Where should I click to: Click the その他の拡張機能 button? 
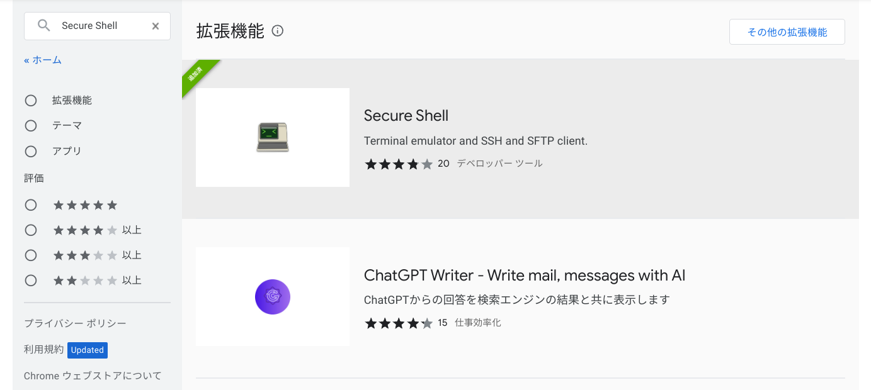(787, 31)
